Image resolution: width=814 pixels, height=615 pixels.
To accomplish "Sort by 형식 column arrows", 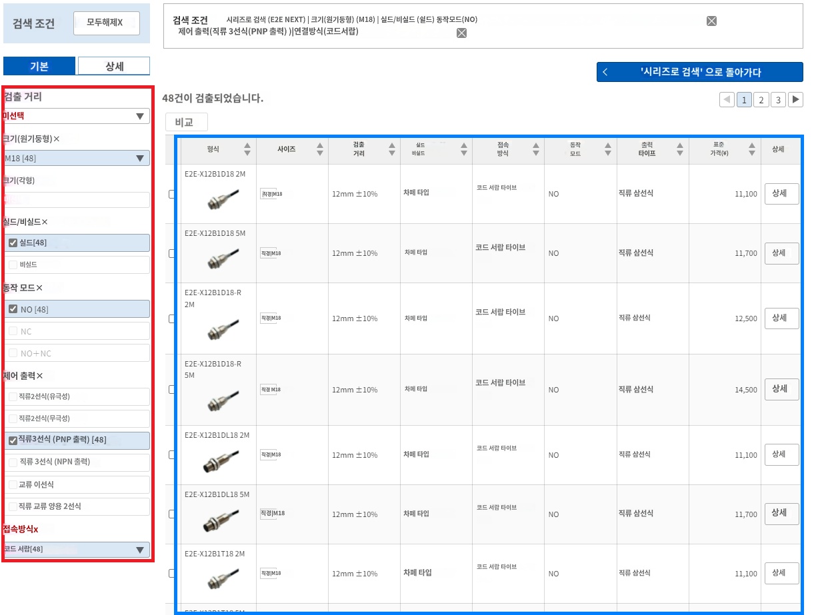I will point(247,149).
